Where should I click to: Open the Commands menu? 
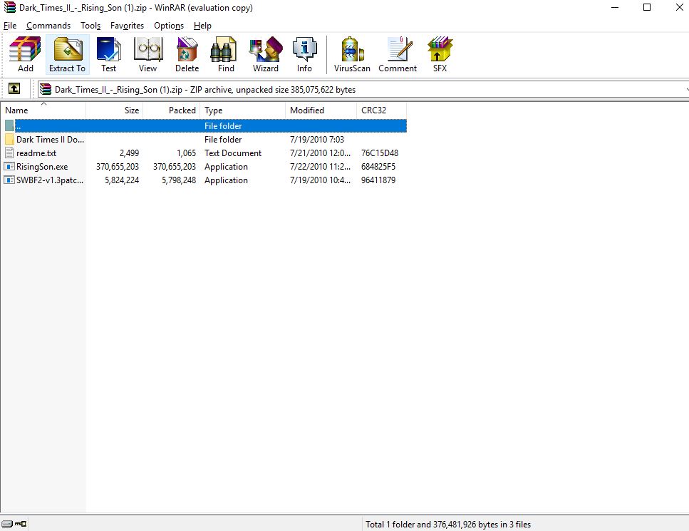point(48,26)
